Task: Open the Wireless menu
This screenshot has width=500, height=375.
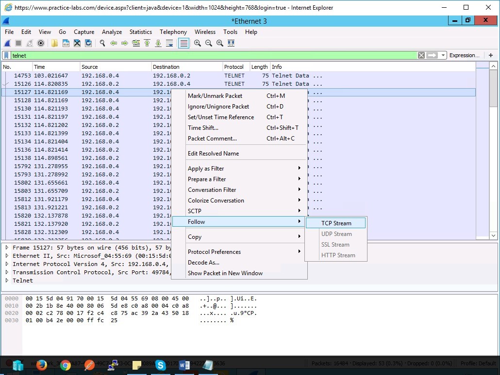Action: 205,32
